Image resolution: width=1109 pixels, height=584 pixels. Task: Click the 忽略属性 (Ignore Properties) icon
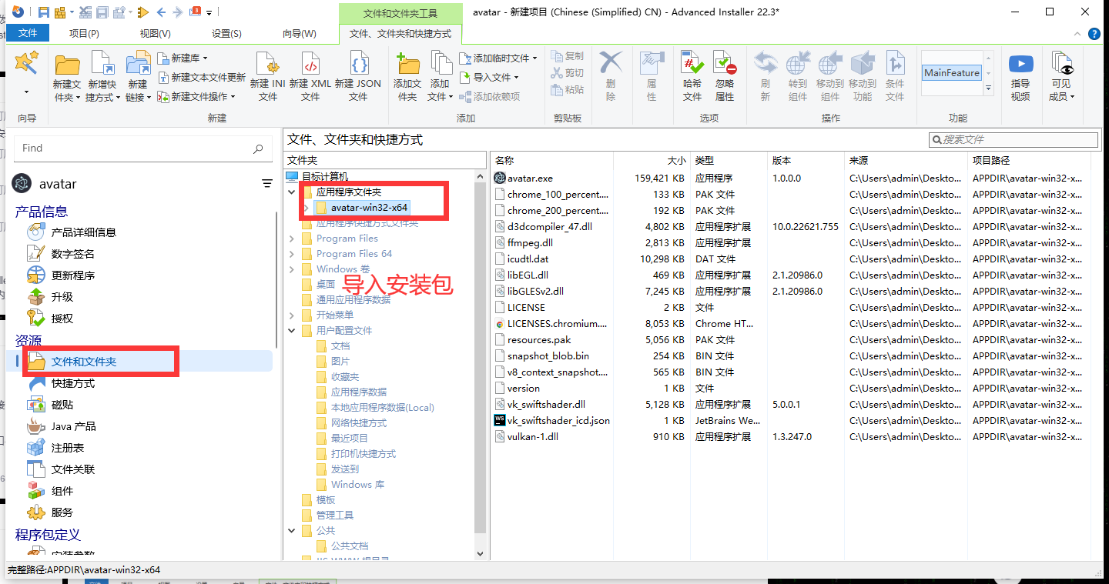(x=724, y=75)
